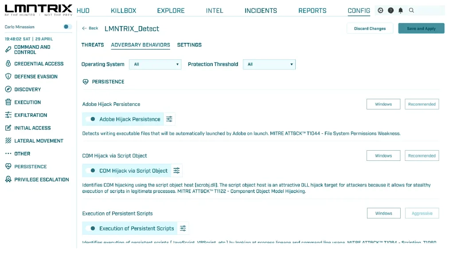Viewport: 449px width, 253px height.
Task: Click the Privilege Escalation badge icon
Action: 8,179
